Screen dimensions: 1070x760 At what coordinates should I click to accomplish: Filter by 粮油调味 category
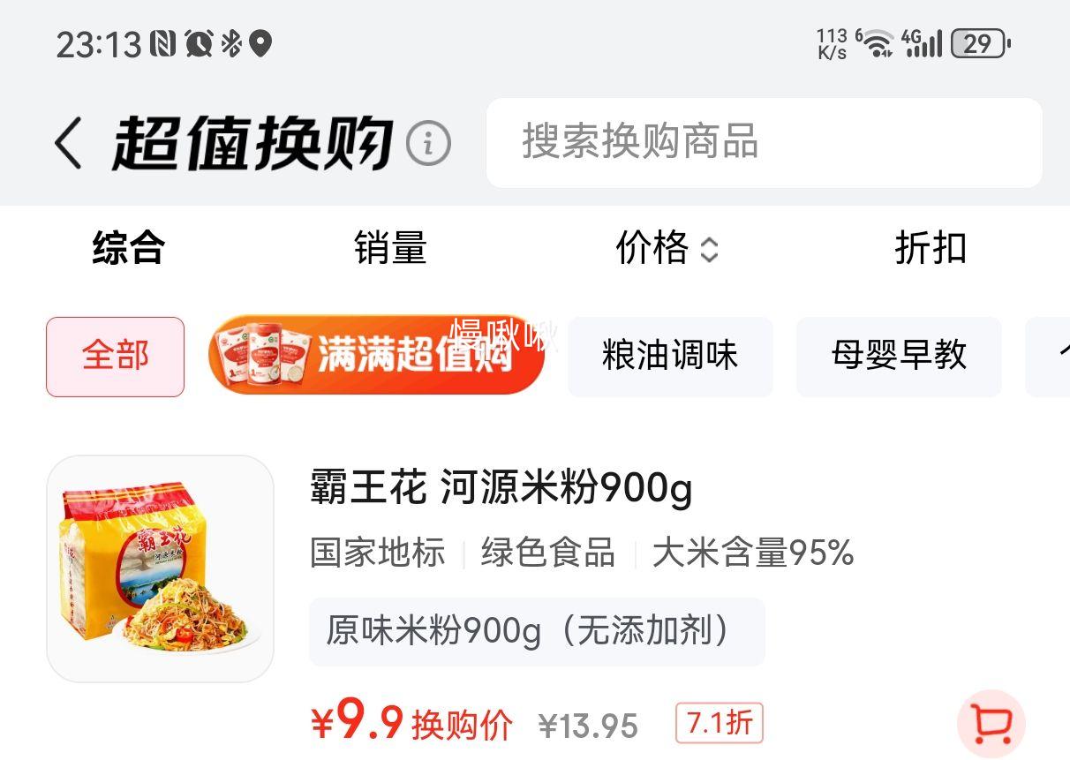(670, 357)
